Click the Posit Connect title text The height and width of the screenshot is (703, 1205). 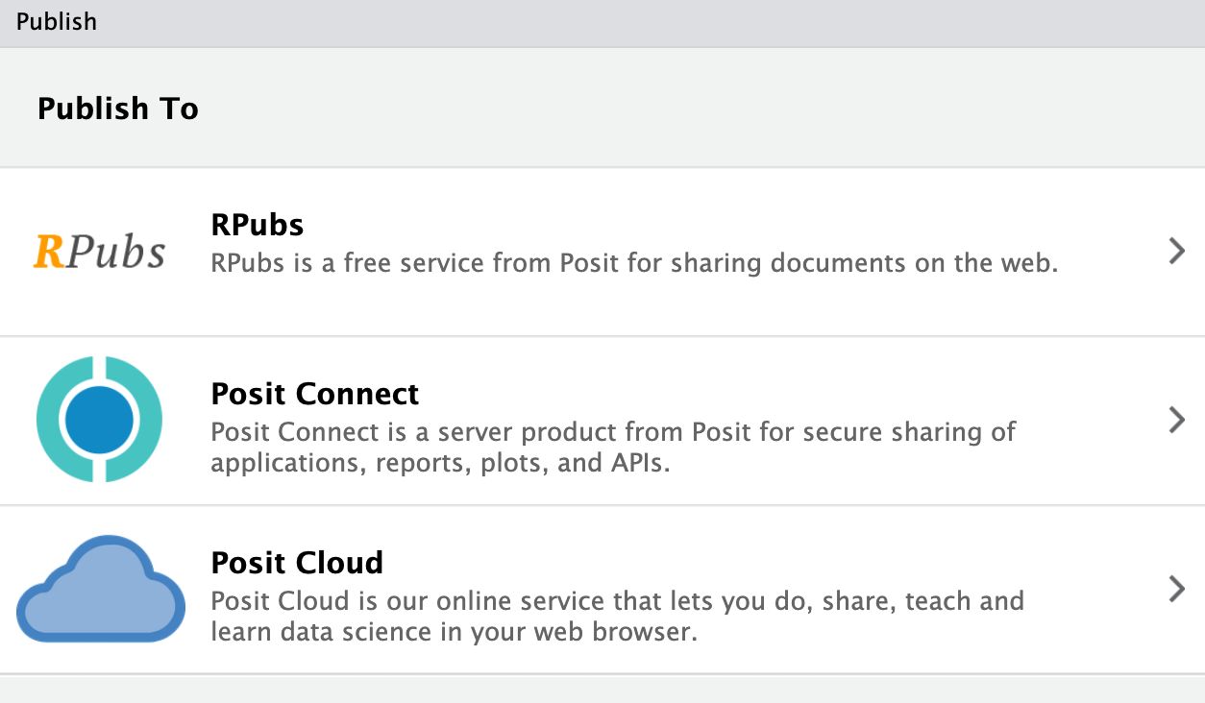(x=314, y=394)
